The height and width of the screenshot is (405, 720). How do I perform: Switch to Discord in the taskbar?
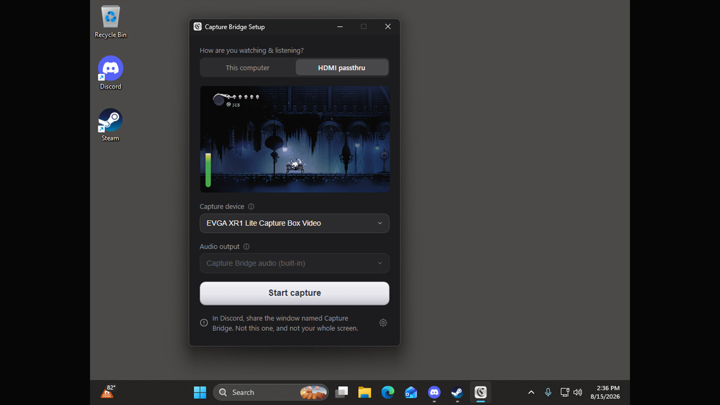pyautogui.click(x=434, y=392)
